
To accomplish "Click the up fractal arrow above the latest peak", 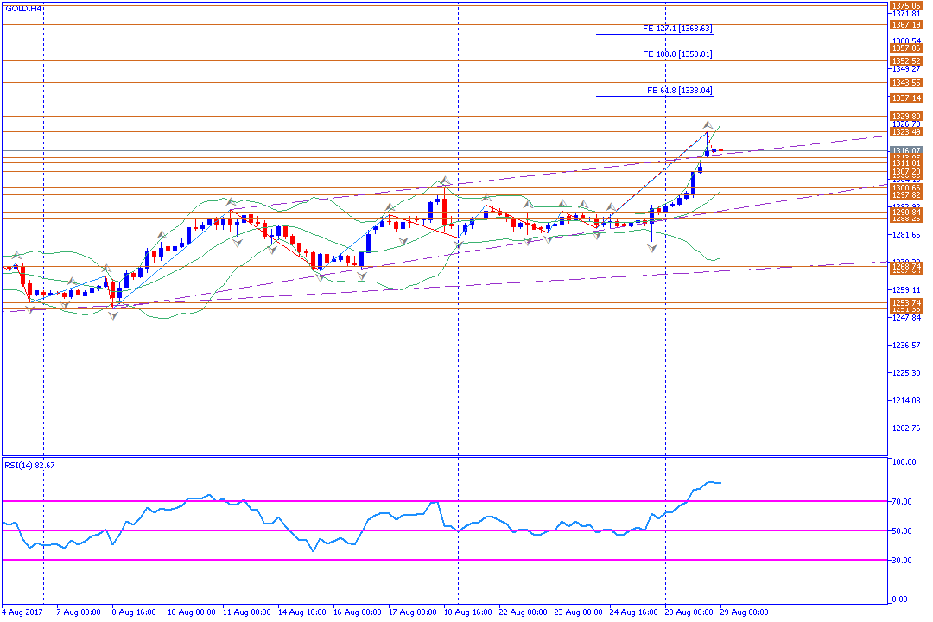I will pyautogui.click(x=707, y=125).
